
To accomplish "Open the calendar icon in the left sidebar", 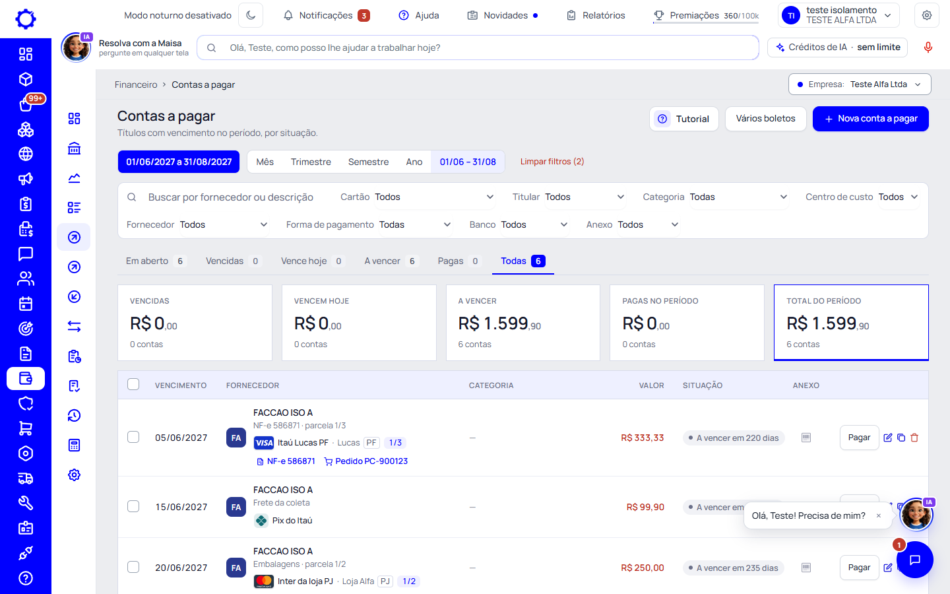I will tap(26, 304).
